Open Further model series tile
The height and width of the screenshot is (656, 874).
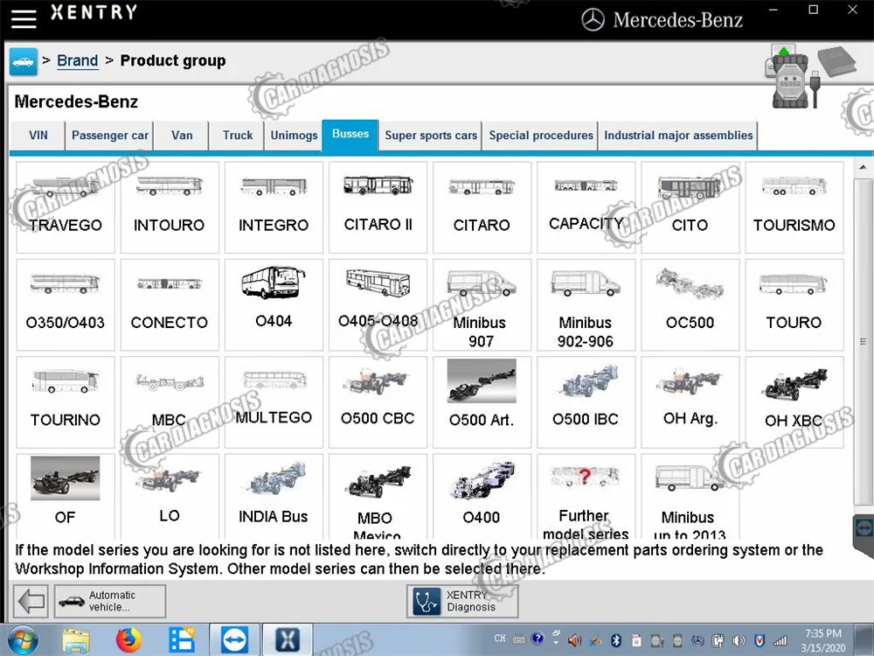click(x=586, y=497)
